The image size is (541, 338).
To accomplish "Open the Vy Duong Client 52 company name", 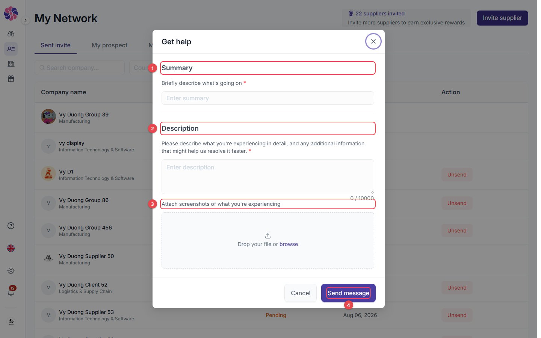I will click(x=83, y=285).
